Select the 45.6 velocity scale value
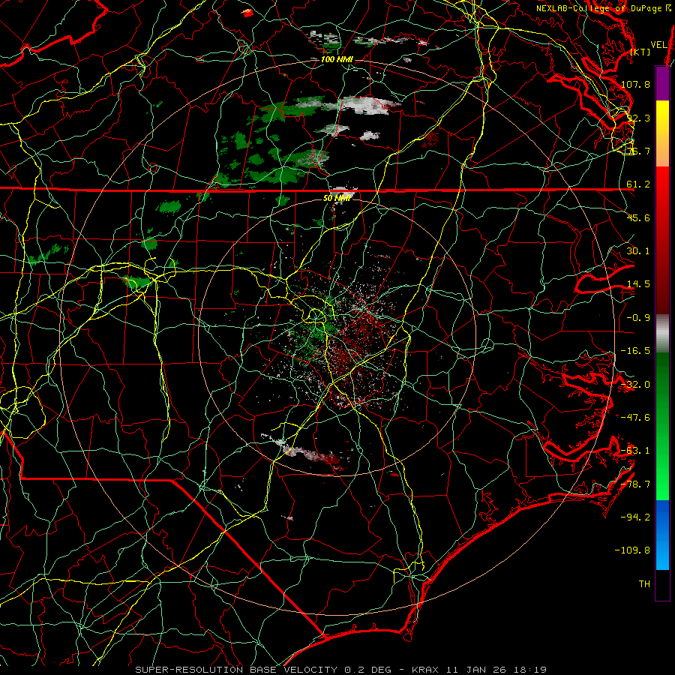Screen dimensions: 675x675 coord(638,217)
